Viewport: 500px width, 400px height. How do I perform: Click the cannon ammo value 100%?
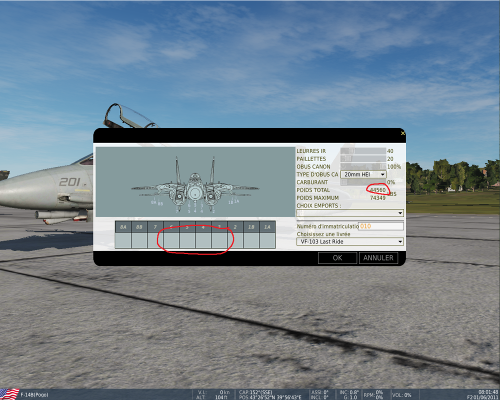pos(394,166)
